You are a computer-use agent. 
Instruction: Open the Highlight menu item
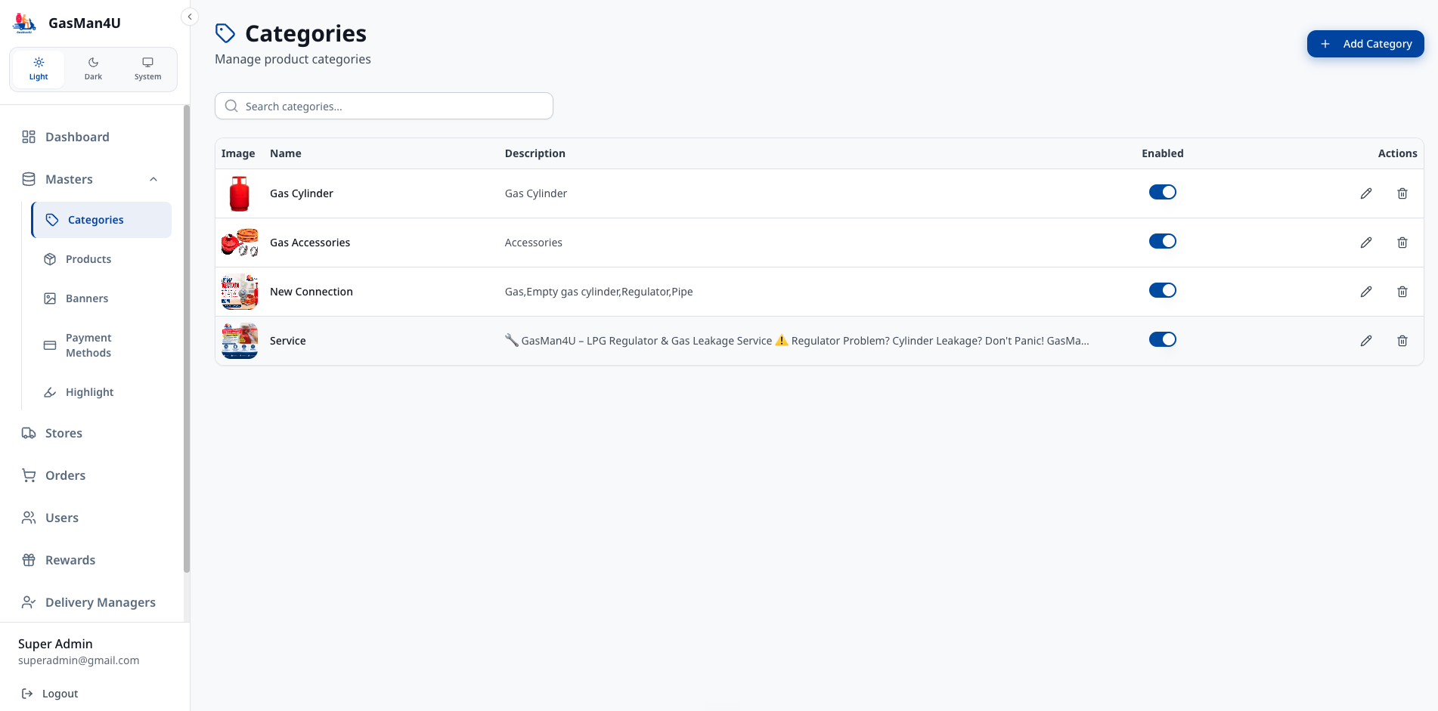101,392
